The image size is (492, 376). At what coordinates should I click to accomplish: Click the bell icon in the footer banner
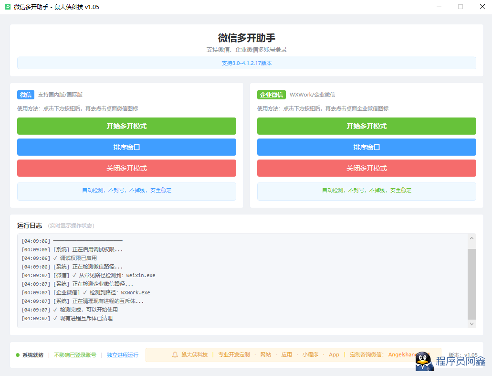(175, 355)
